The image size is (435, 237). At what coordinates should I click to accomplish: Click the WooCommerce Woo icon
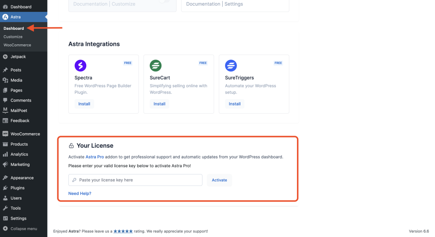5,134
